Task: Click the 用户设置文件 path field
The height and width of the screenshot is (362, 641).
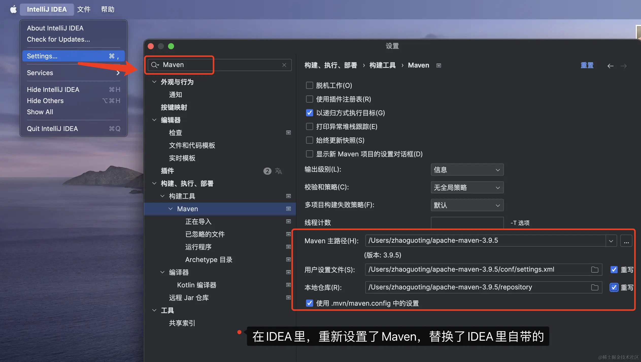Action: pos(484,270)
